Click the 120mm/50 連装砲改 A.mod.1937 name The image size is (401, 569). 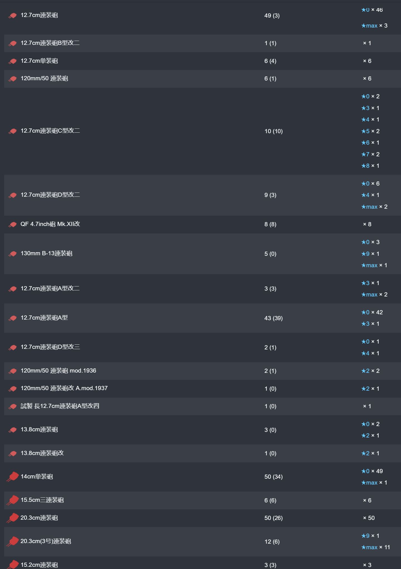64,388
